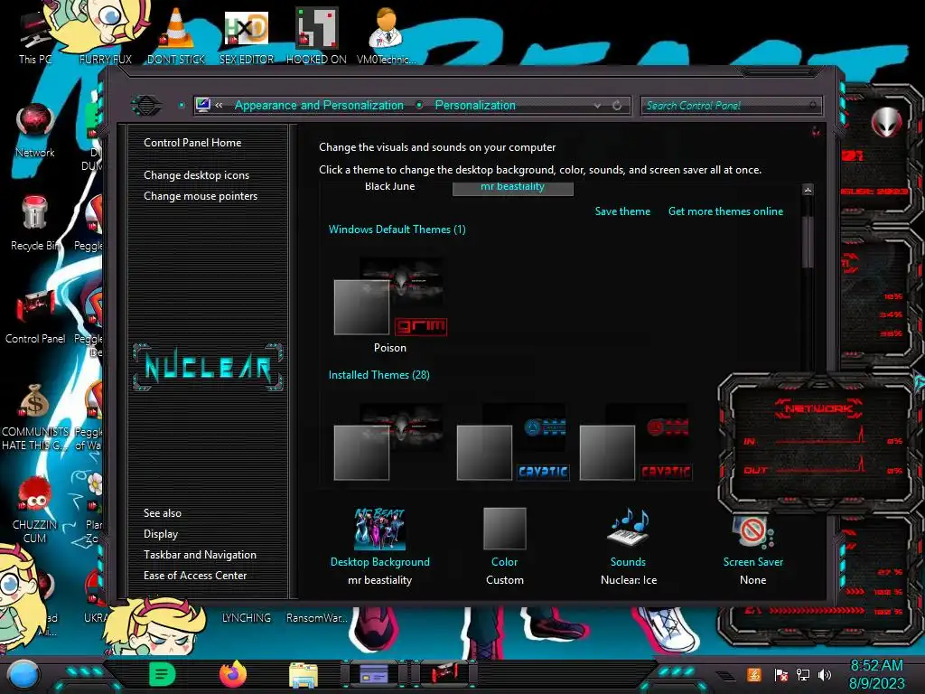Select the blue Cryptic installed theme
The width and height of the screenshot is (925, 694).
click(x=513, y=443)
